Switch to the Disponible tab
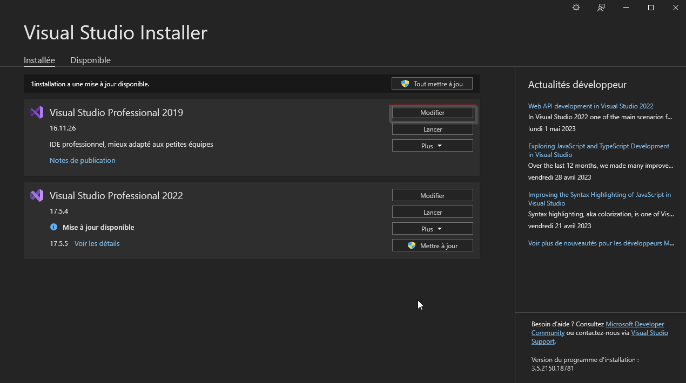This screenshot has height=383, width=686. point(90,60)
